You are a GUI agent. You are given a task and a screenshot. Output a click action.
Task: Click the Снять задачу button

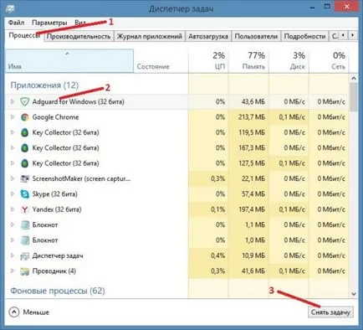[330, 312]
